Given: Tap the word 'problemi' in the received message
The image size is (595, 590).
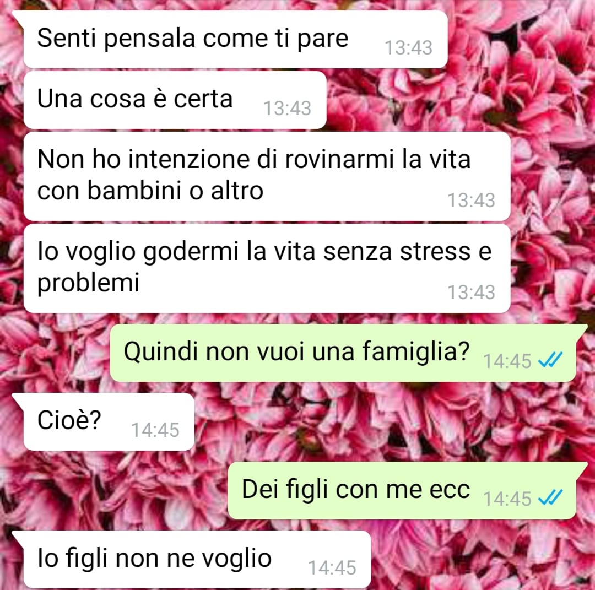Looking at the screenshot, I should (88, 283).
